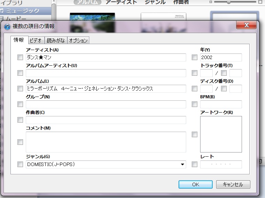Click the アートワーク artwork well

pyautogui.click(x=221, y=134)
